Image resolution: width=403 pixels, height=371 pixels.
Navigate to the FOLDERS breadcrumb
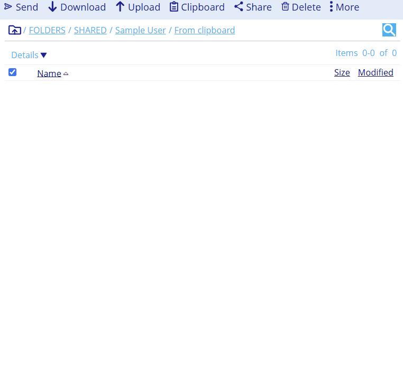[x=47, y=30]
